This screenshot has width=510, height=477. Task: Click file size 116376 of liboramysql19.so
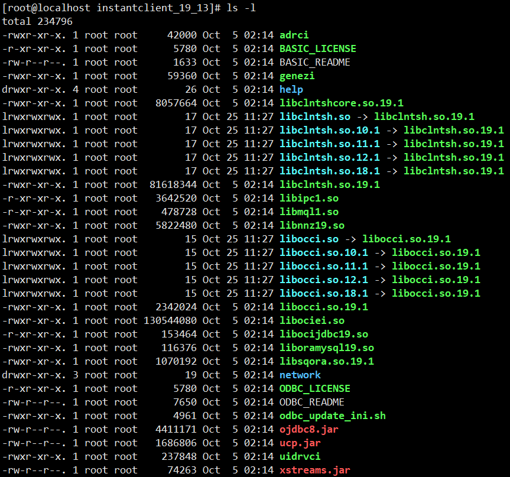[179, 348]
